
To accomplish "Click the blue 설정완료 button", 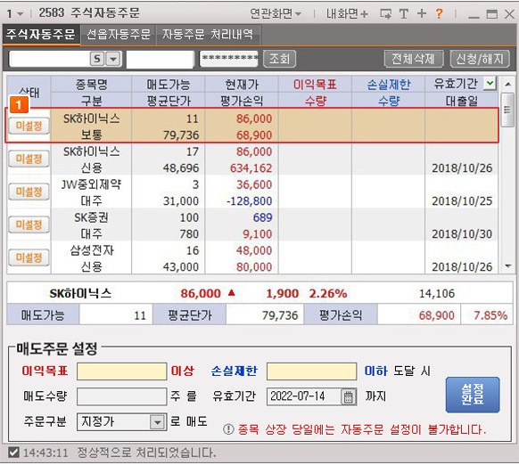I will pos(473,395).
